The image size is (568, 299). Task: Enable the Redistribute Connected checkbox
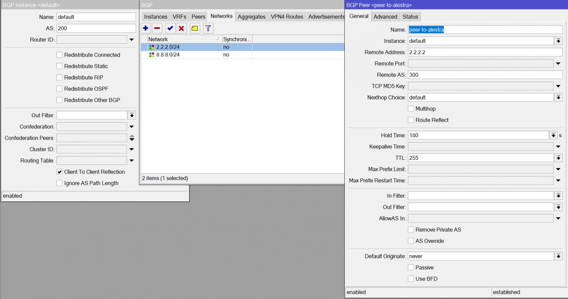tap(59, 55)
